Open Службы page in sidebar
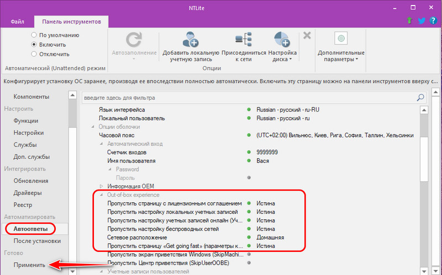 [x=25, y=145]
